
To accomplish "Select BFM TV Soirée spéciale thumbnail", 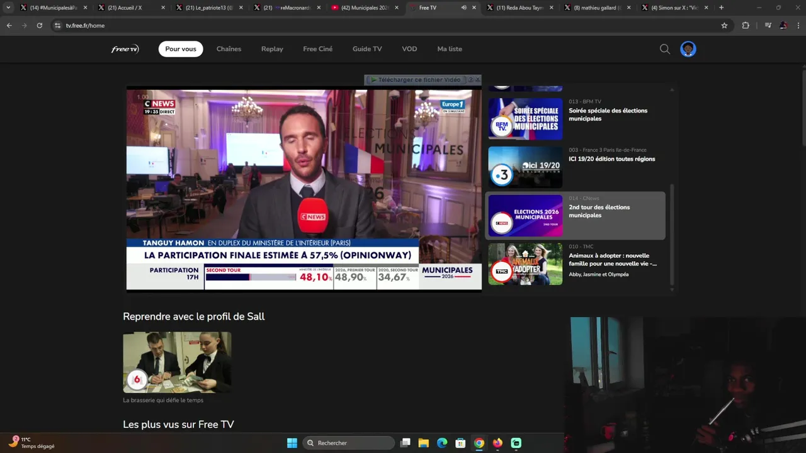I will [x=525, y=118].
